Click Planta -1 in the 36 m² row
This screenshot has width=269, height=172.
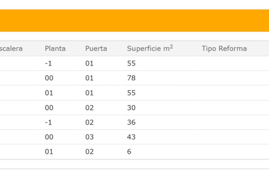click(x=48, y=122)
